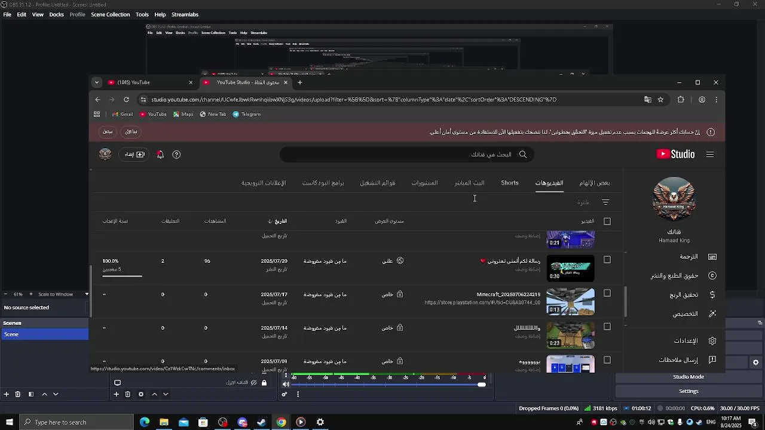765x430 pixels.
Task: Switch to the Shorts tab
Action: (510, 183)
